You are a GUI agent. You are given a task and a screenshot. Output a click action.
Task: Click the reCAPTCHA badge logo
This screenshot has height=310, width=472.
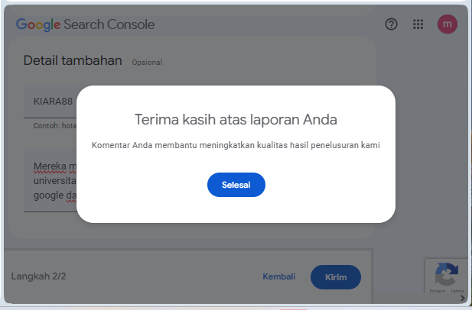pos(447,273)
